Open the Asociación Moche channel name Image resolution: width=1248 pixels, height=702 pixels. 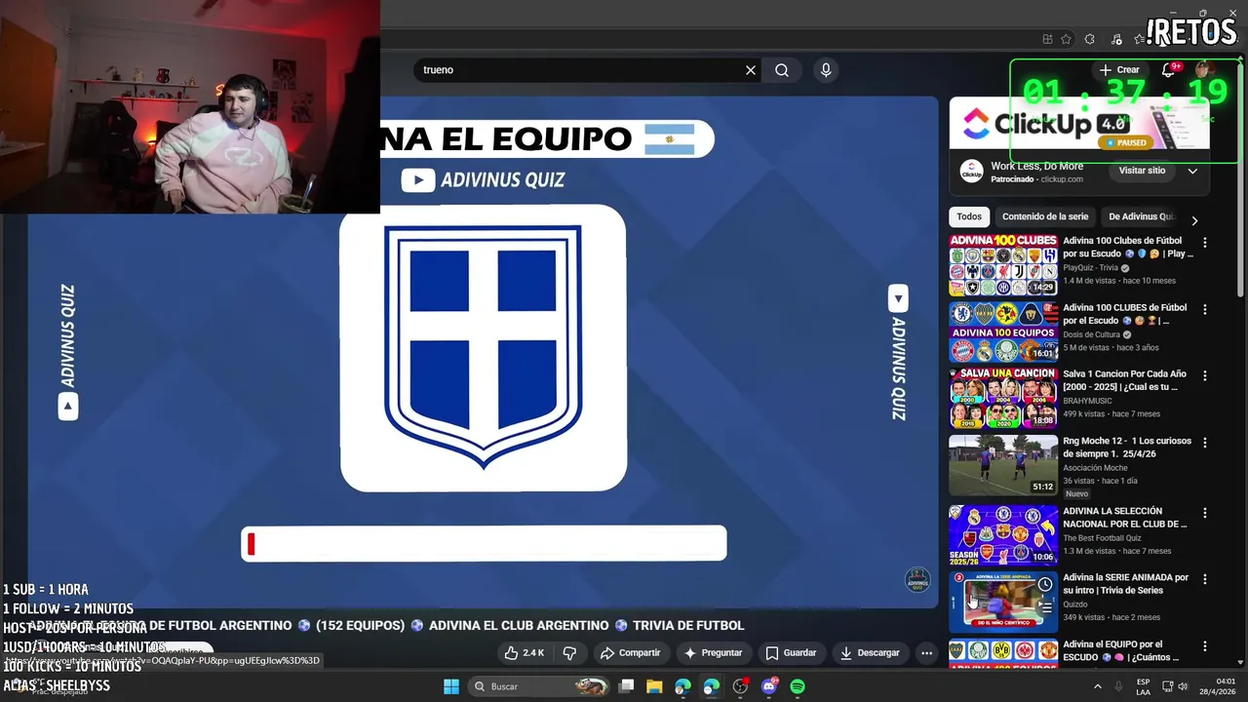1095,468
